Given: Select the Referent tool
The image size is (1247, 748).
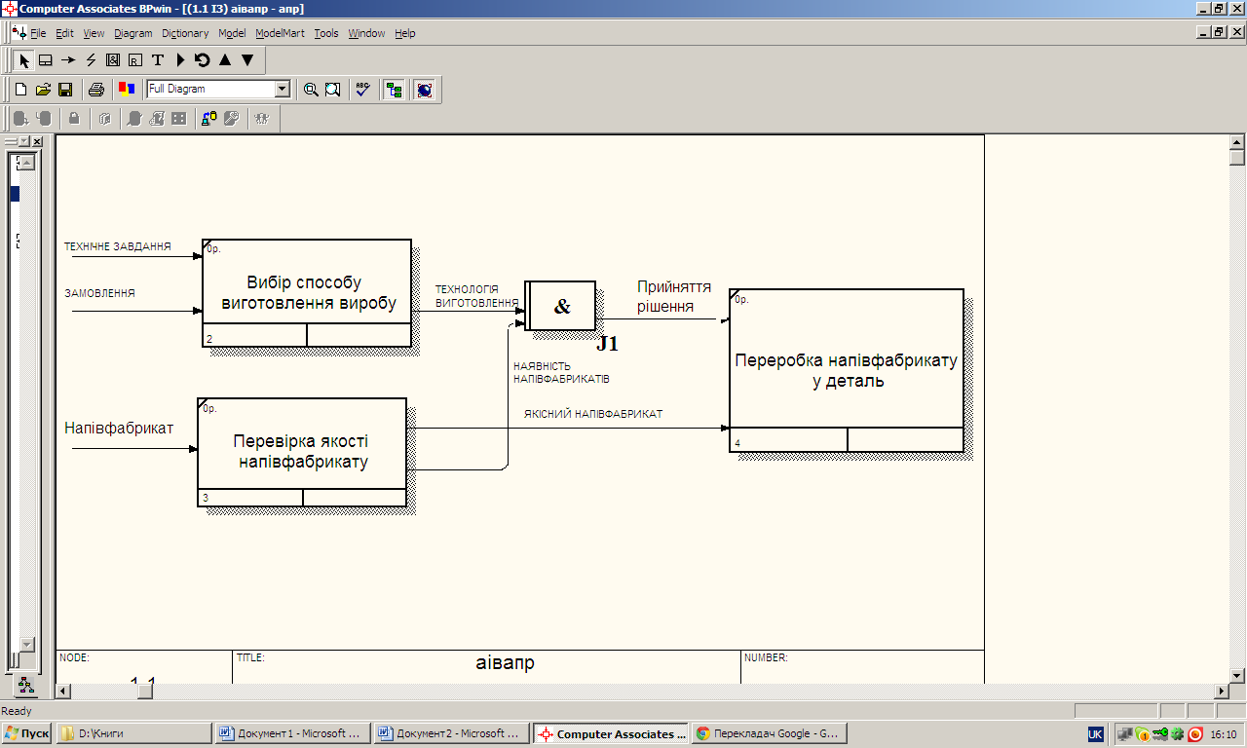Looking at the screenshot, I should coord(135,59).
